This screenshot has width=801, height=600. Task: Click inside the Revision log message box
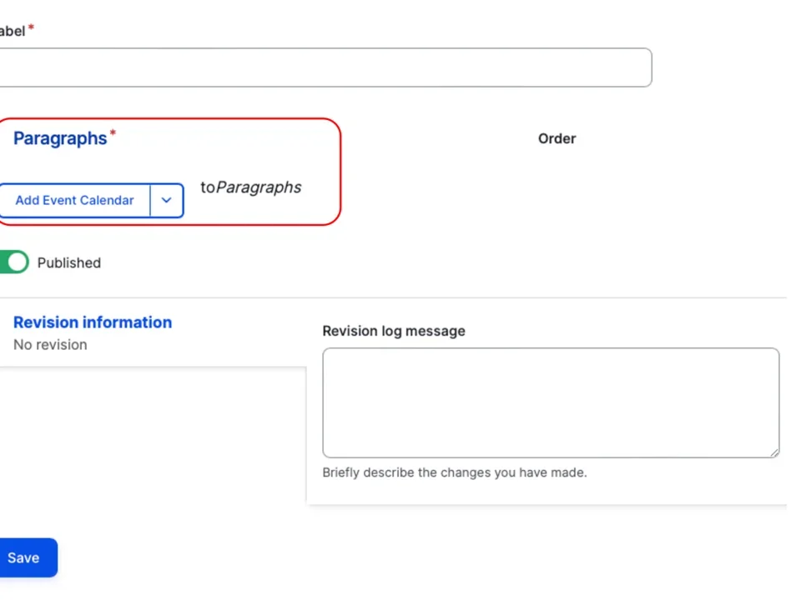click(x=551, y=402)
